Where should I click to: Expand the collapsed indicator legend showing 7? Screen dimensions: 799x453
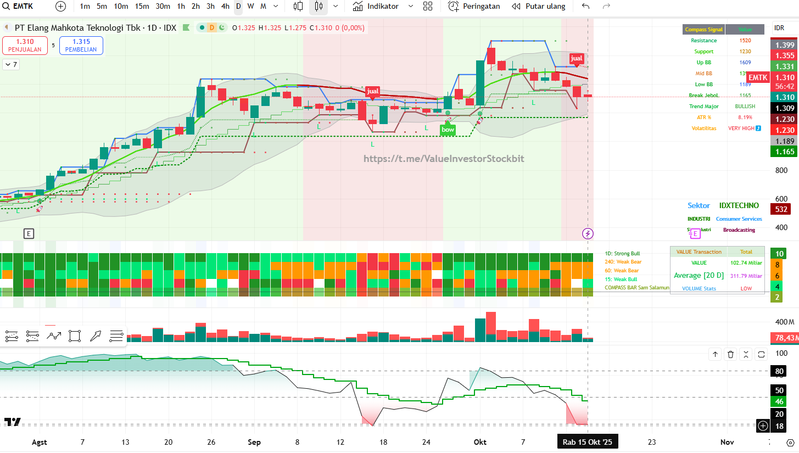coord(11,65)
